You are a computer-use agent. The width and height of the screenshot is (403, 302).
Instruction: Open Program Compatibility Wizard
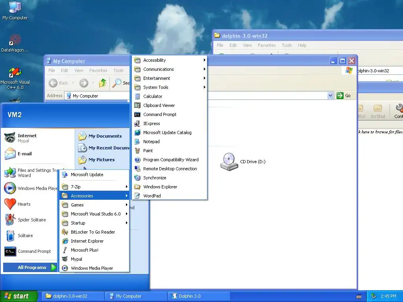tap(170, 160)
